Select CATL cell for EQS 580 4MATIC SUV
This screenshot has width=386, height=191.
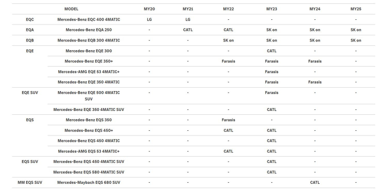pyautogui.click(x=272, y=172)
